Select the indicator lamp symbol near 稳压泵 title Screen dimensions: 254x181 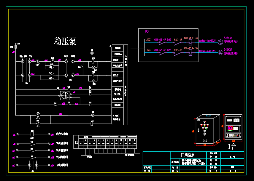(92, 53)
